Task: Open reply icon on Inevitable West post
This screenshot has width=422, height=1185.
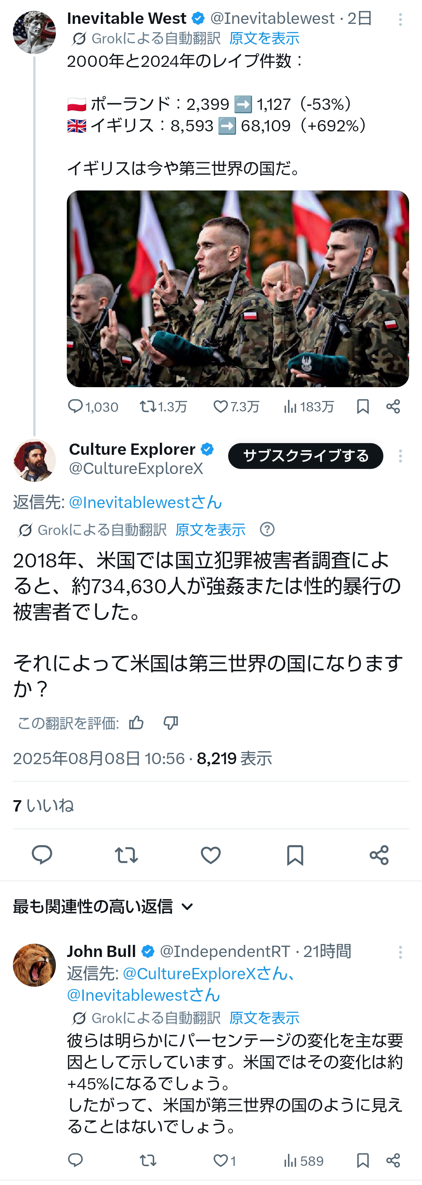Action: click(x=75, y=407)
